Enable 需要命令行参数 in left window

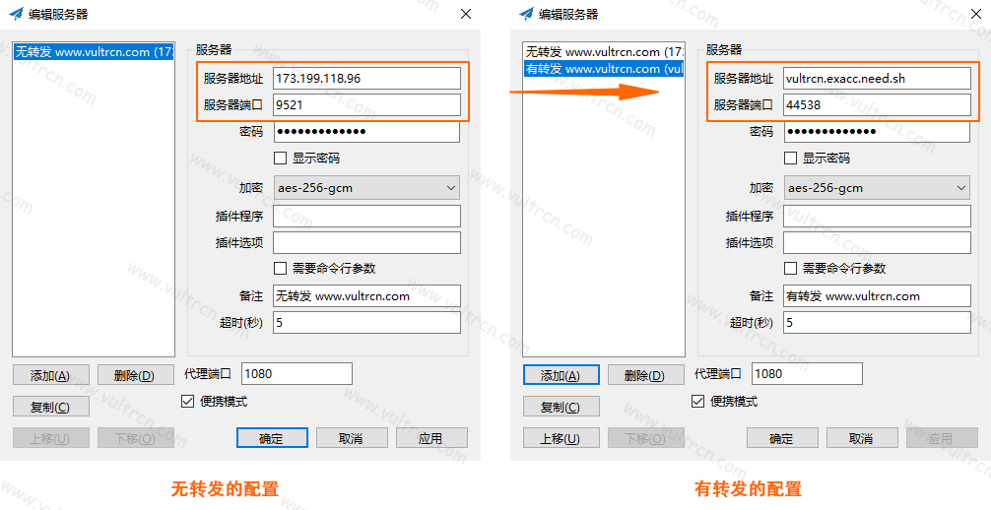click(281, 269)
